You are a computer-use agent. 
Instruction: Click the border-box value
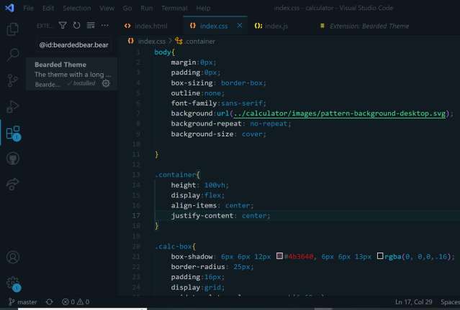(242, 83)
